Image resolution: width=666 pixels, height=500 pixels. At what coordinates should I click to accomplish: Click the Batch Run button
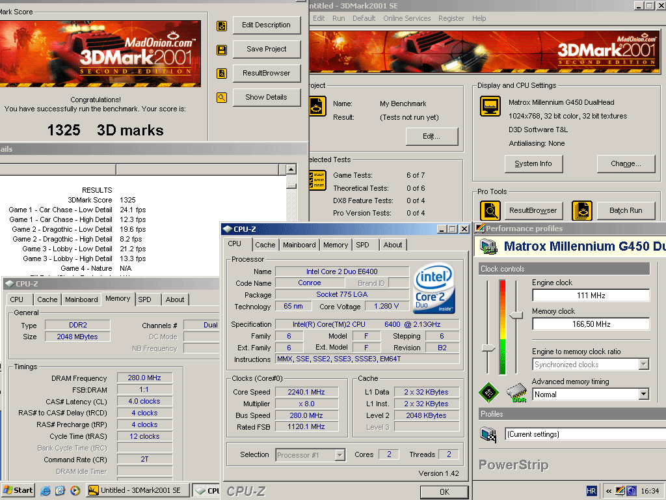[x=626, y=210]
